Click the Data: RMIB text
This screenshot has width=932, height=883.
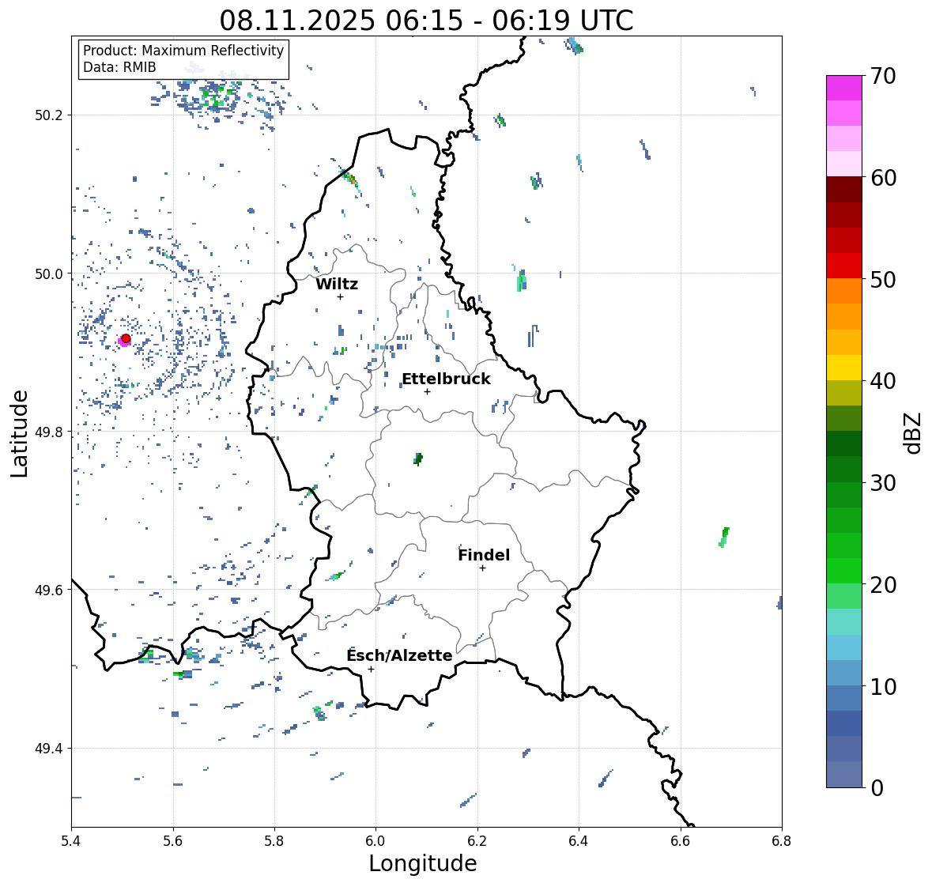click(119, 67)
